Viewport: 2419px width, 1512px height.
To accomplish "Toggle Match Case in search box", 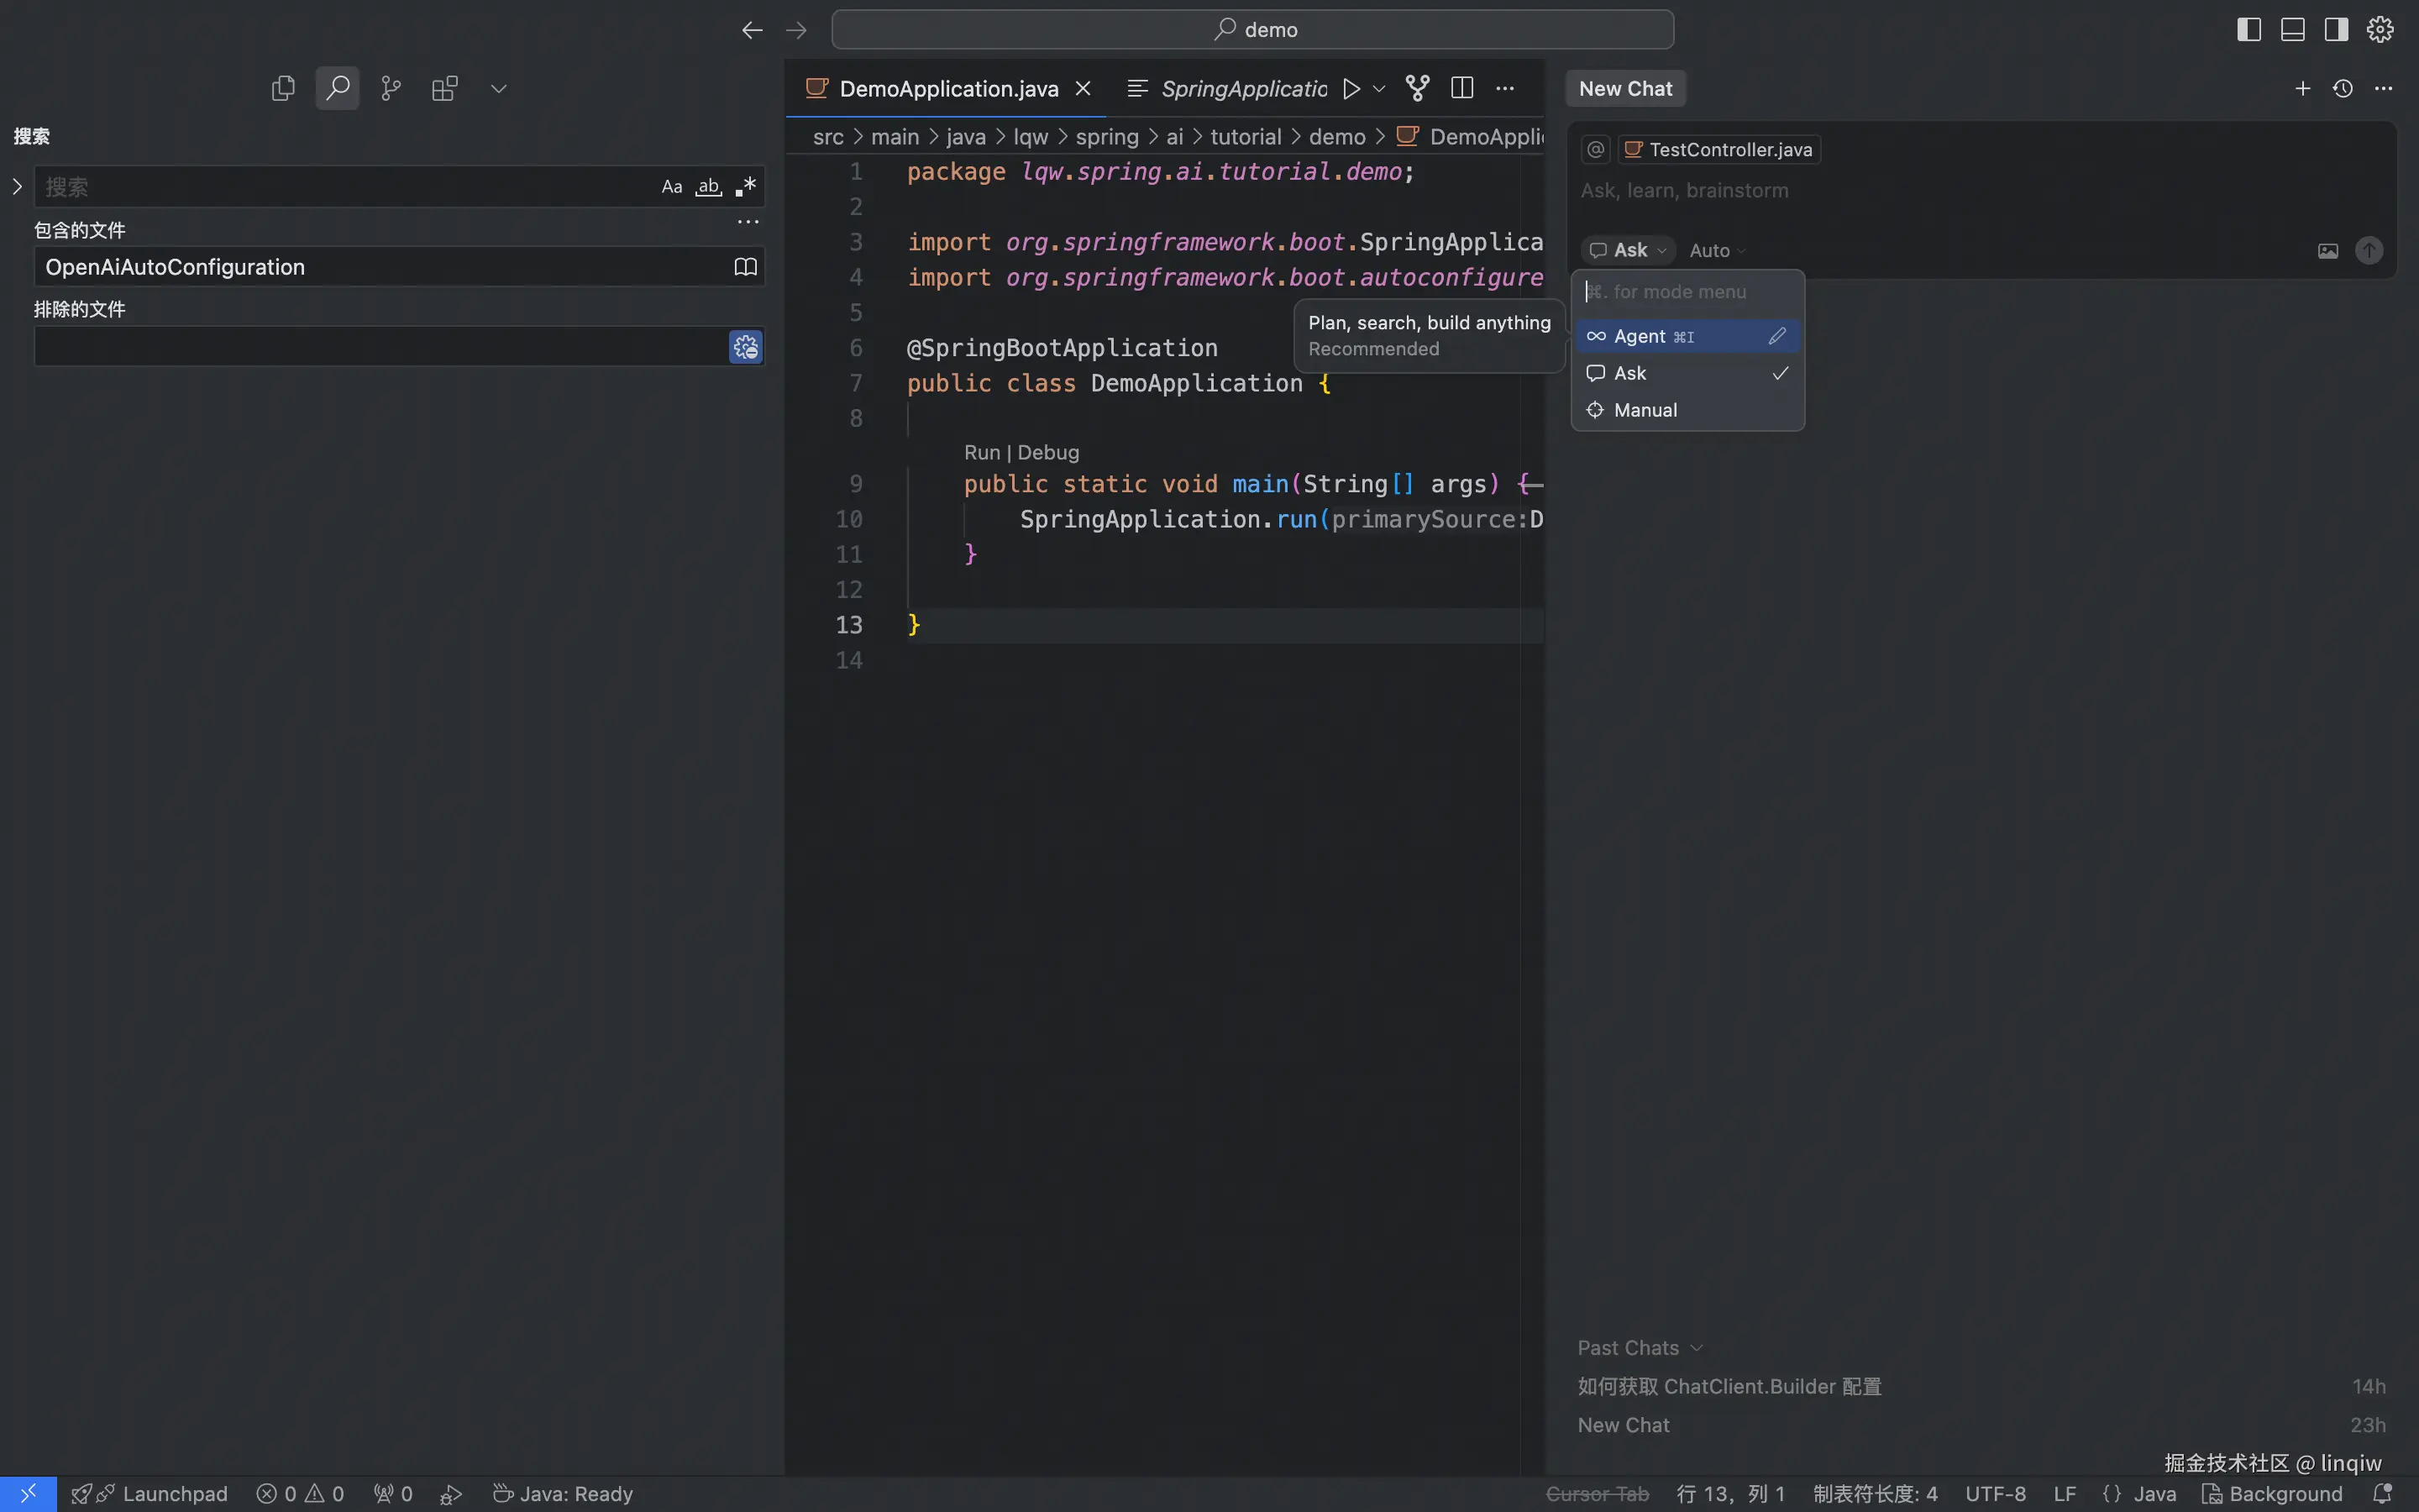I will (672, 187).
